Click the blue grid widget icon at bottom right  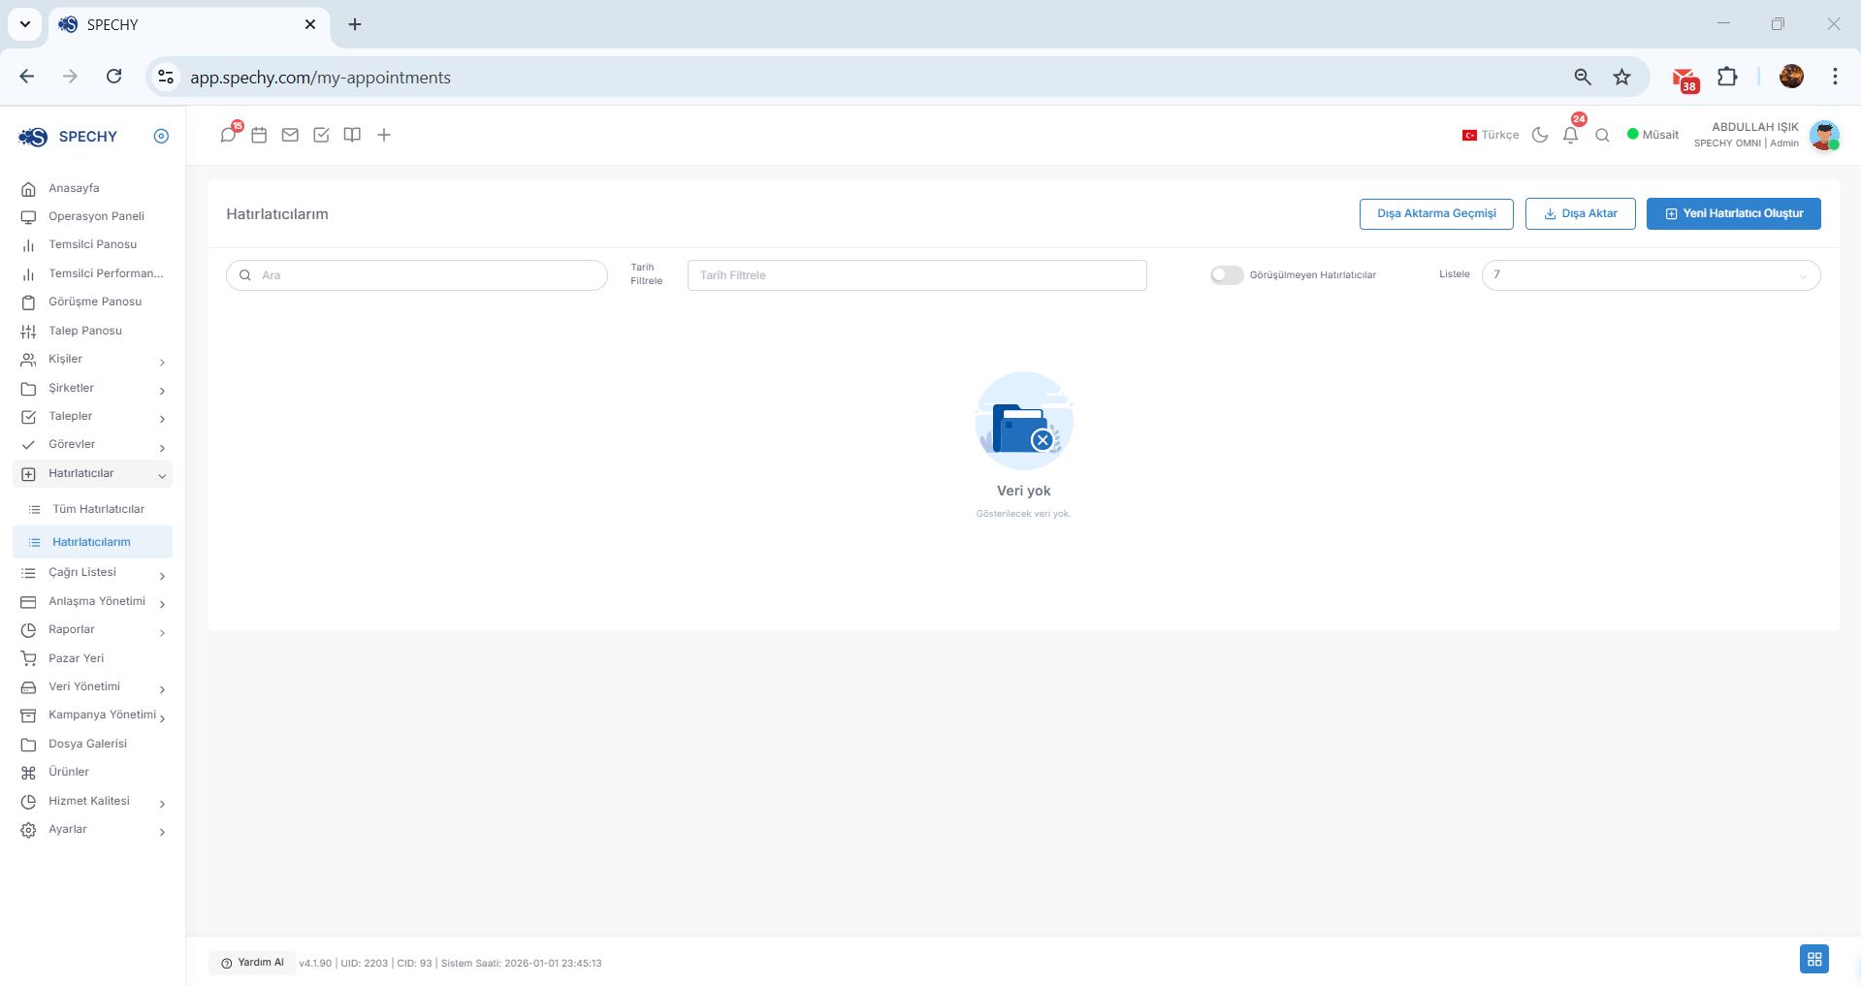[1813, 959]
